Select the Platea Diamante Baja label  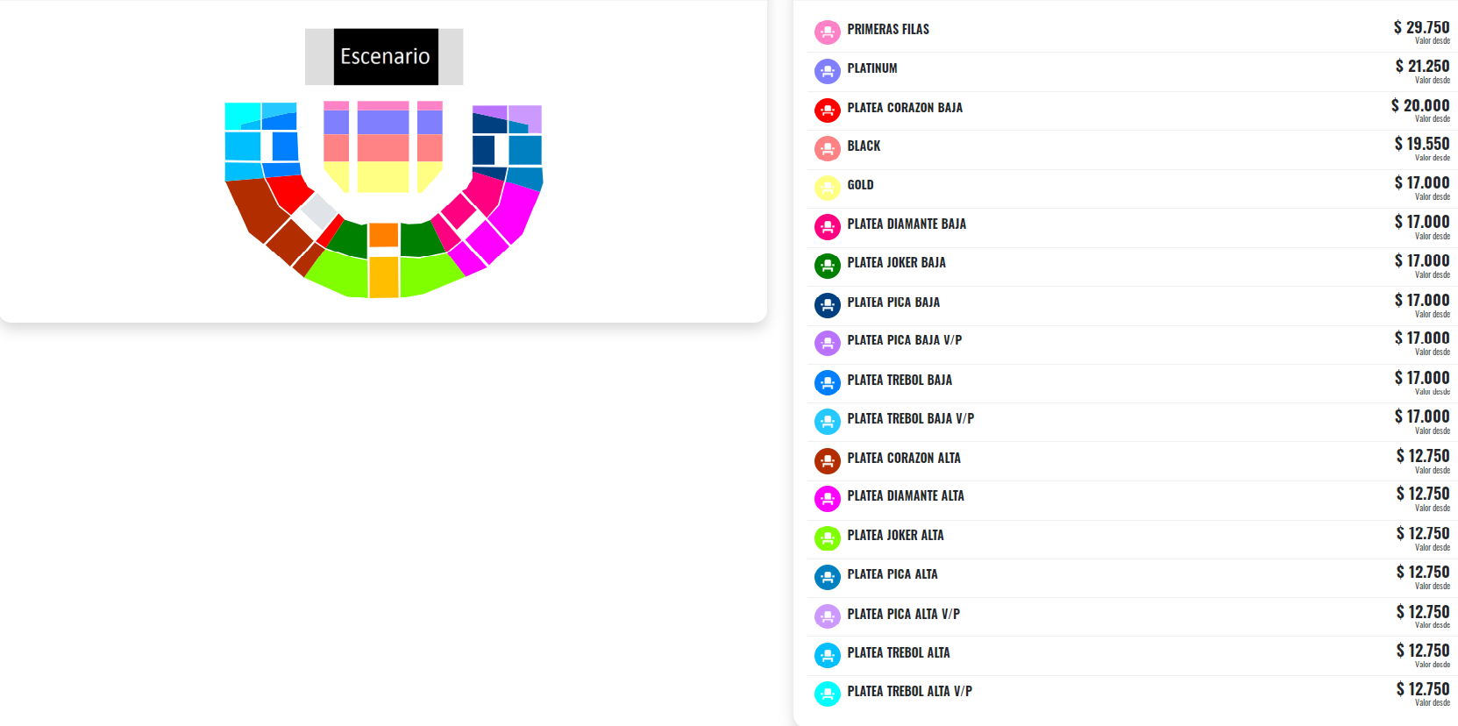[906, 224]
